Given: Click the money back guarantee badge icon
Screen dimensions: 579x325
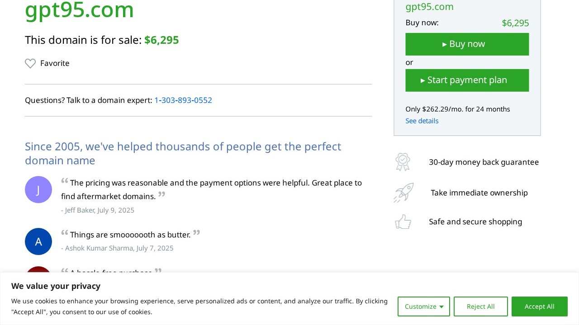Looking at the screenshot, I should pos(403,162).
